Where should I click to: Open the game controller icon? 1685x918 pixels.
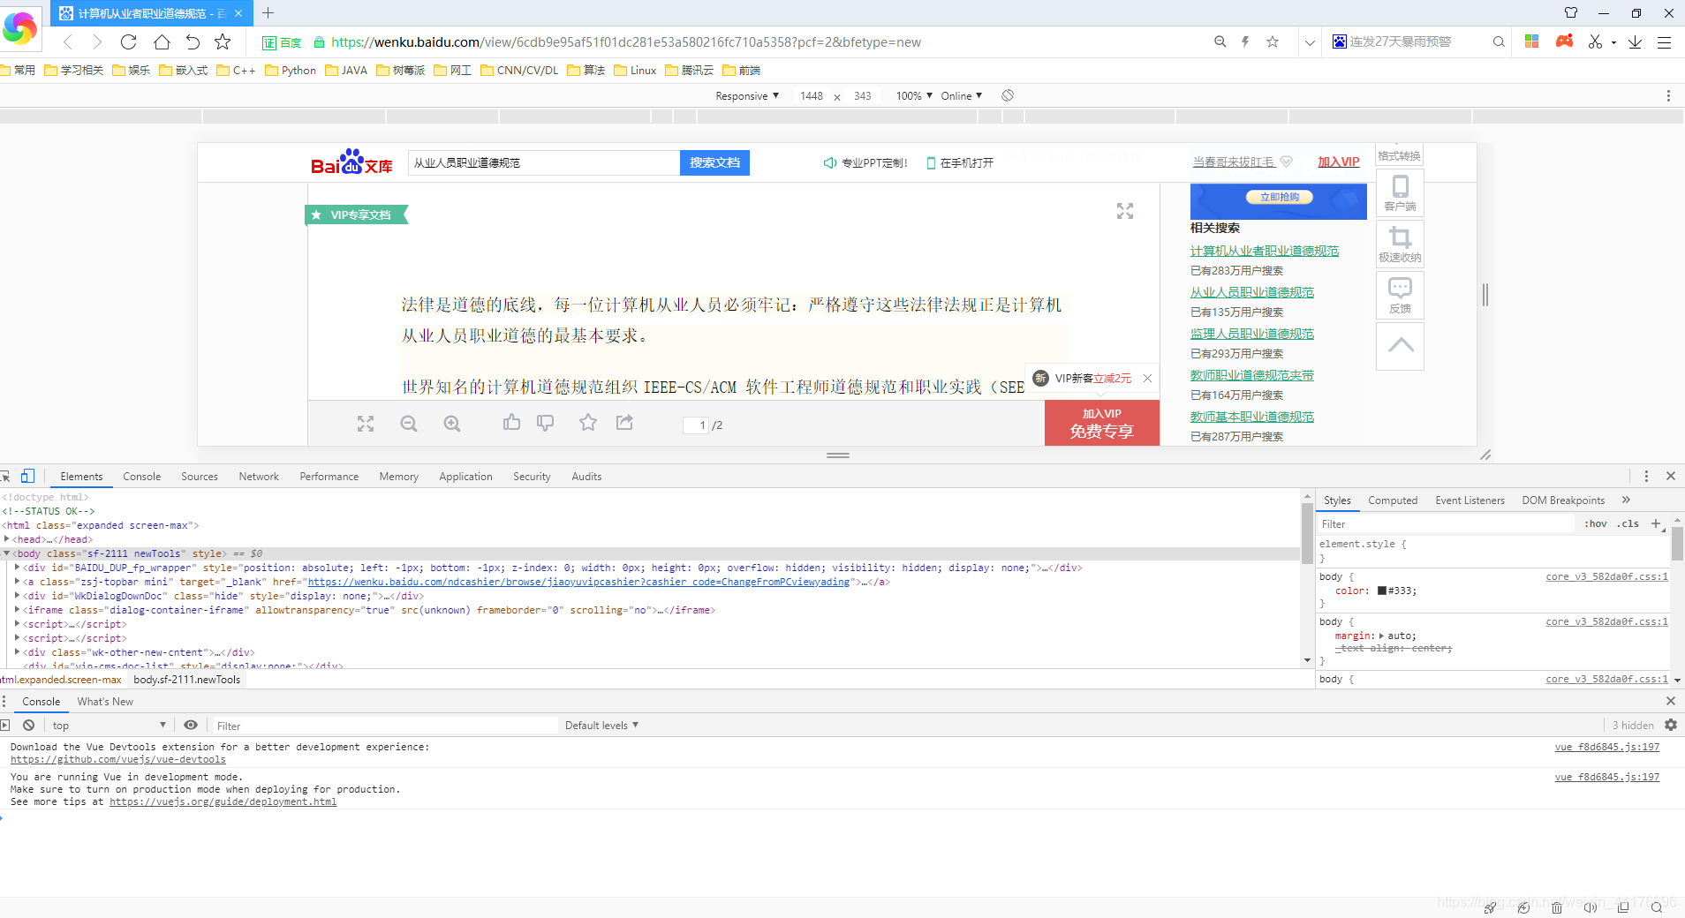click(1564, 41)
